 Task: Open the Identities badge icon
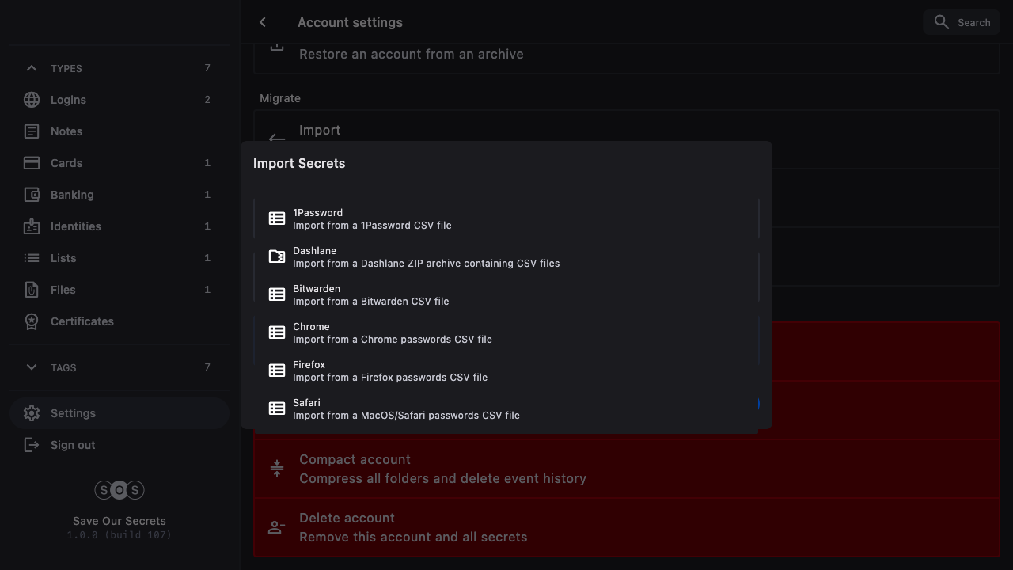coord(32,226)
